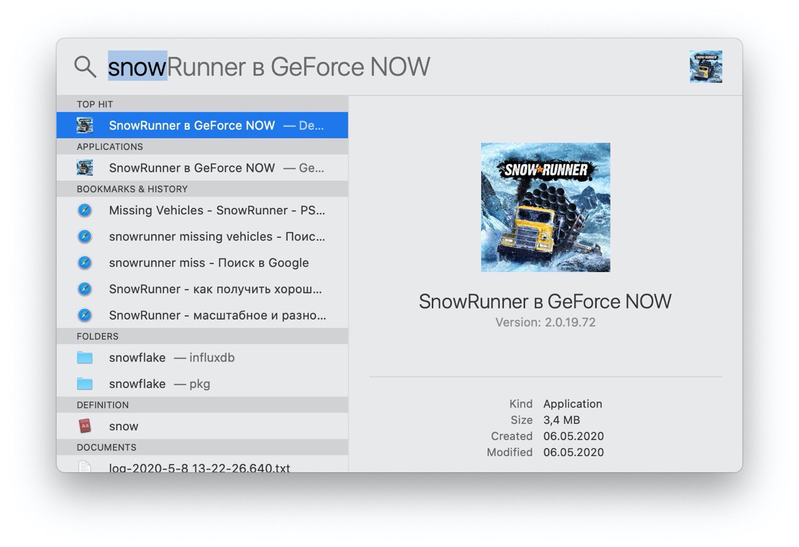Open 'snowrunner missing vehicles' history entry
This screenshot has height=547, width=799.
click(202, 237)
